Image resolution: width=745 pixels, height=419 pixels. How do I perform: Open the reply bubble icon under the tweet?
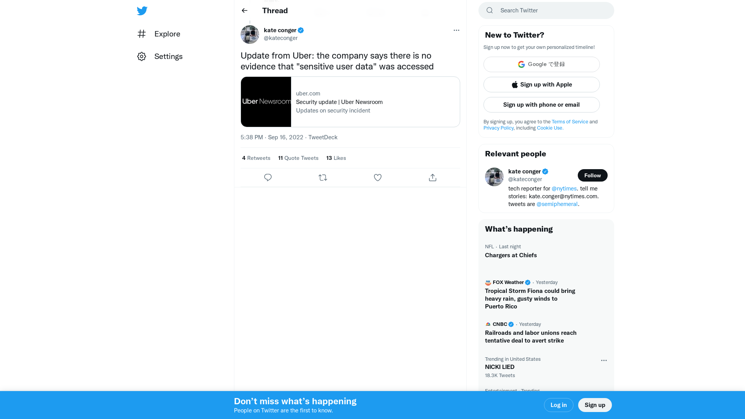[x=268, y=177]
